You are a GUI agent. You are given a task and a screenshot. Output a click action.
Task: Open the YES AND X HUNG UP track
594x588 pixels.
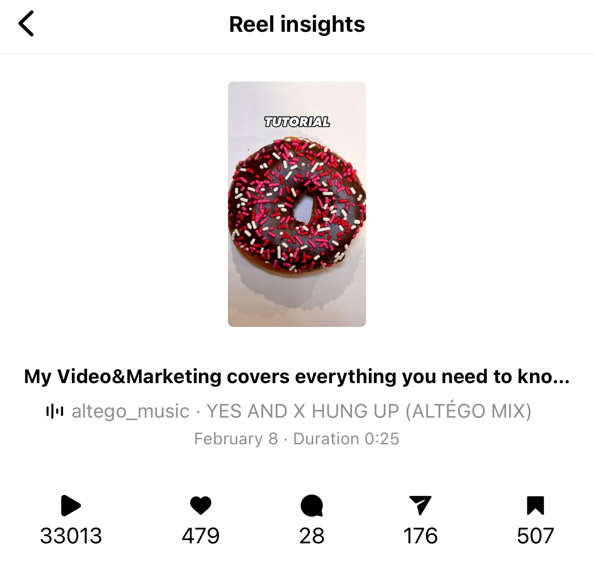[x=369, y=411]
